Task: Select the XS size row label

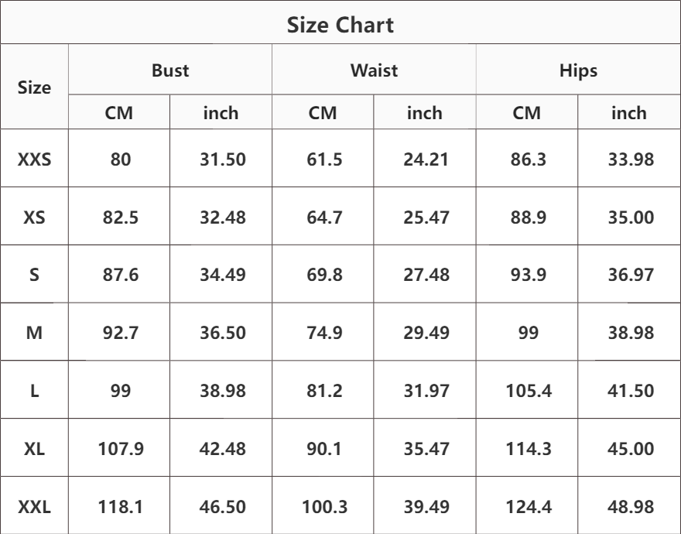Action: (34, 217)
